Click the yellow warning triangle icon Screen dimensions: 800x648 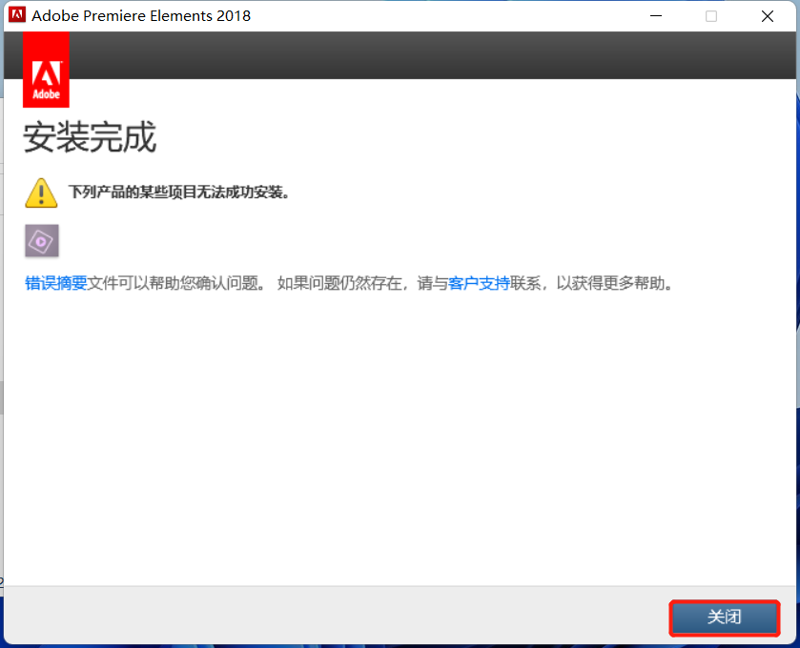click(x=41, y=192)
